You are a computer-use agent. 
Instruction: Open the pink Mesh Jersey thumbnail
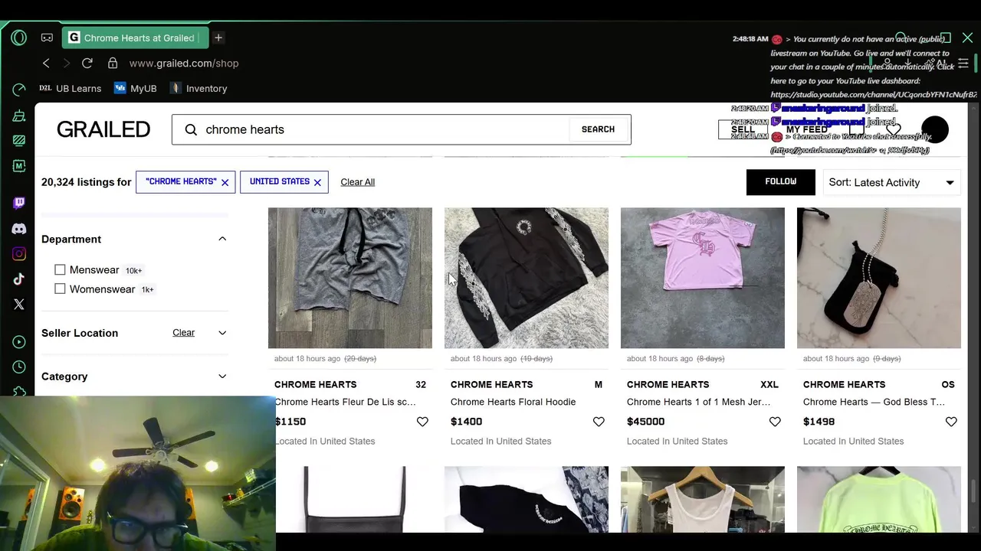point(703,278)
